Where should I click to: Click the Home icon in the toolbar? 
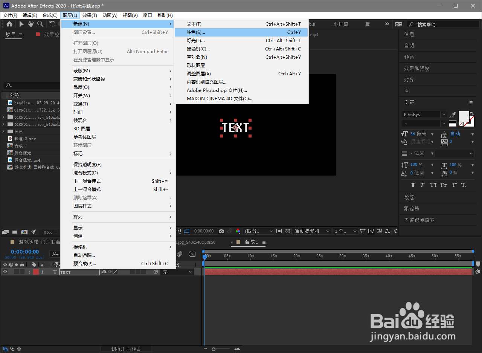tap(9, 24)
